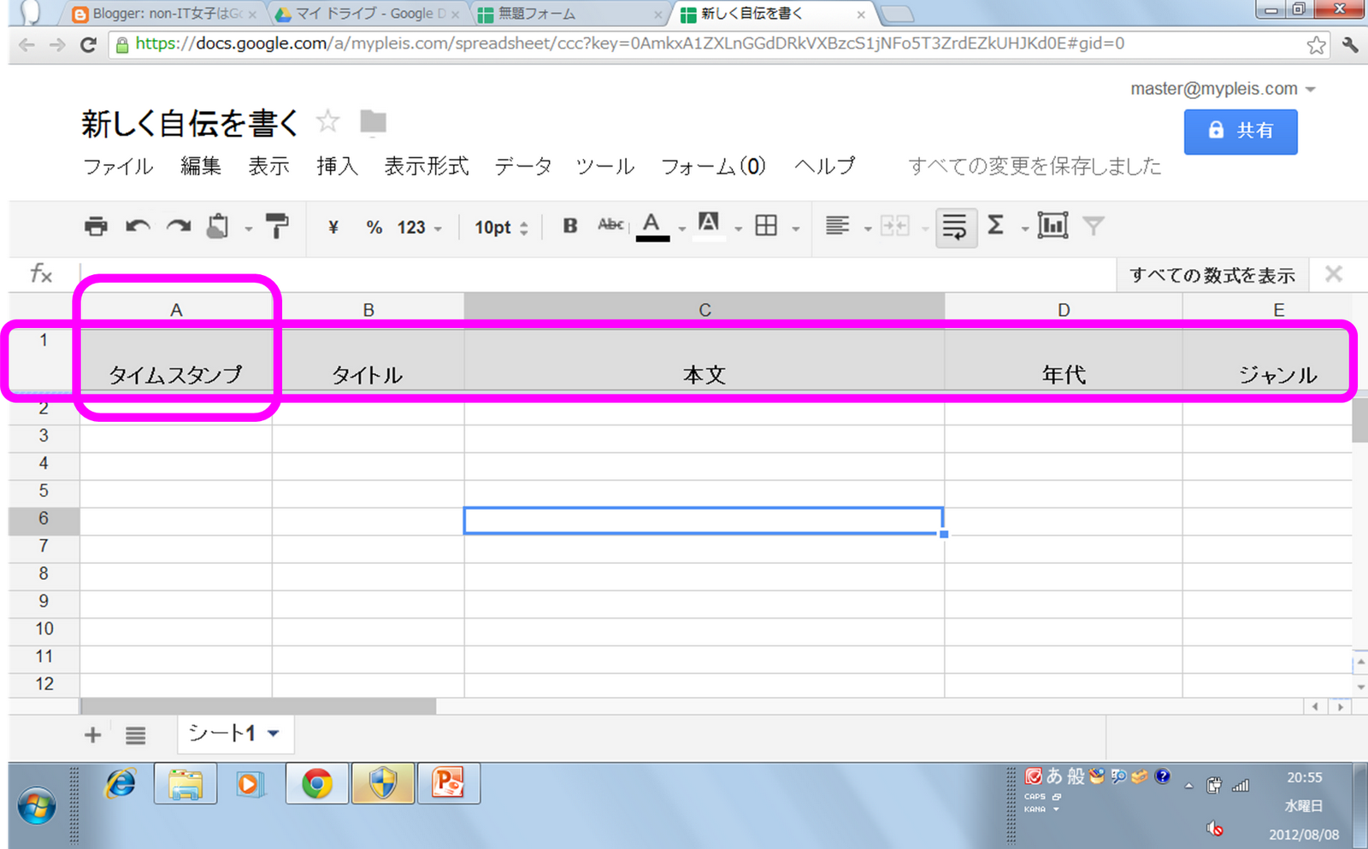Open the データ menu
The height and width of the screenshot is (849, 1368).
coord(523,166)
